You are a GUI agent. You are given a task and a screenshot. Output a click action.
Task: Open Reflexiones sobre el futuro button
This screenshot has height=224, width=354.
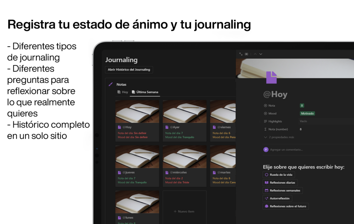[x=286, y=206]
